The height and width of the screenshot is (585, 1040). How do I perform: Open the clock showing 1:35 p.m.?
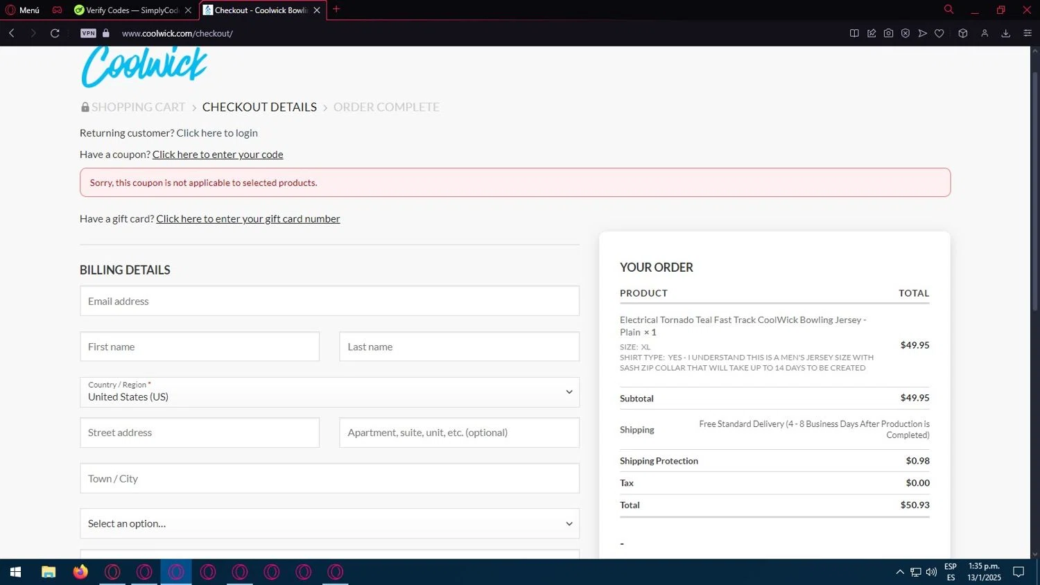point(984,572)
